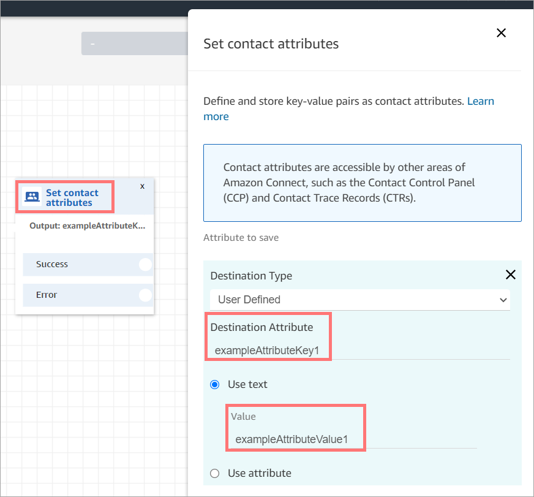Image resolution: width=534 pixels, height=497 pixels.
Task: Remove the Attribute to save section via its X
Action: [x=511, y=275]
